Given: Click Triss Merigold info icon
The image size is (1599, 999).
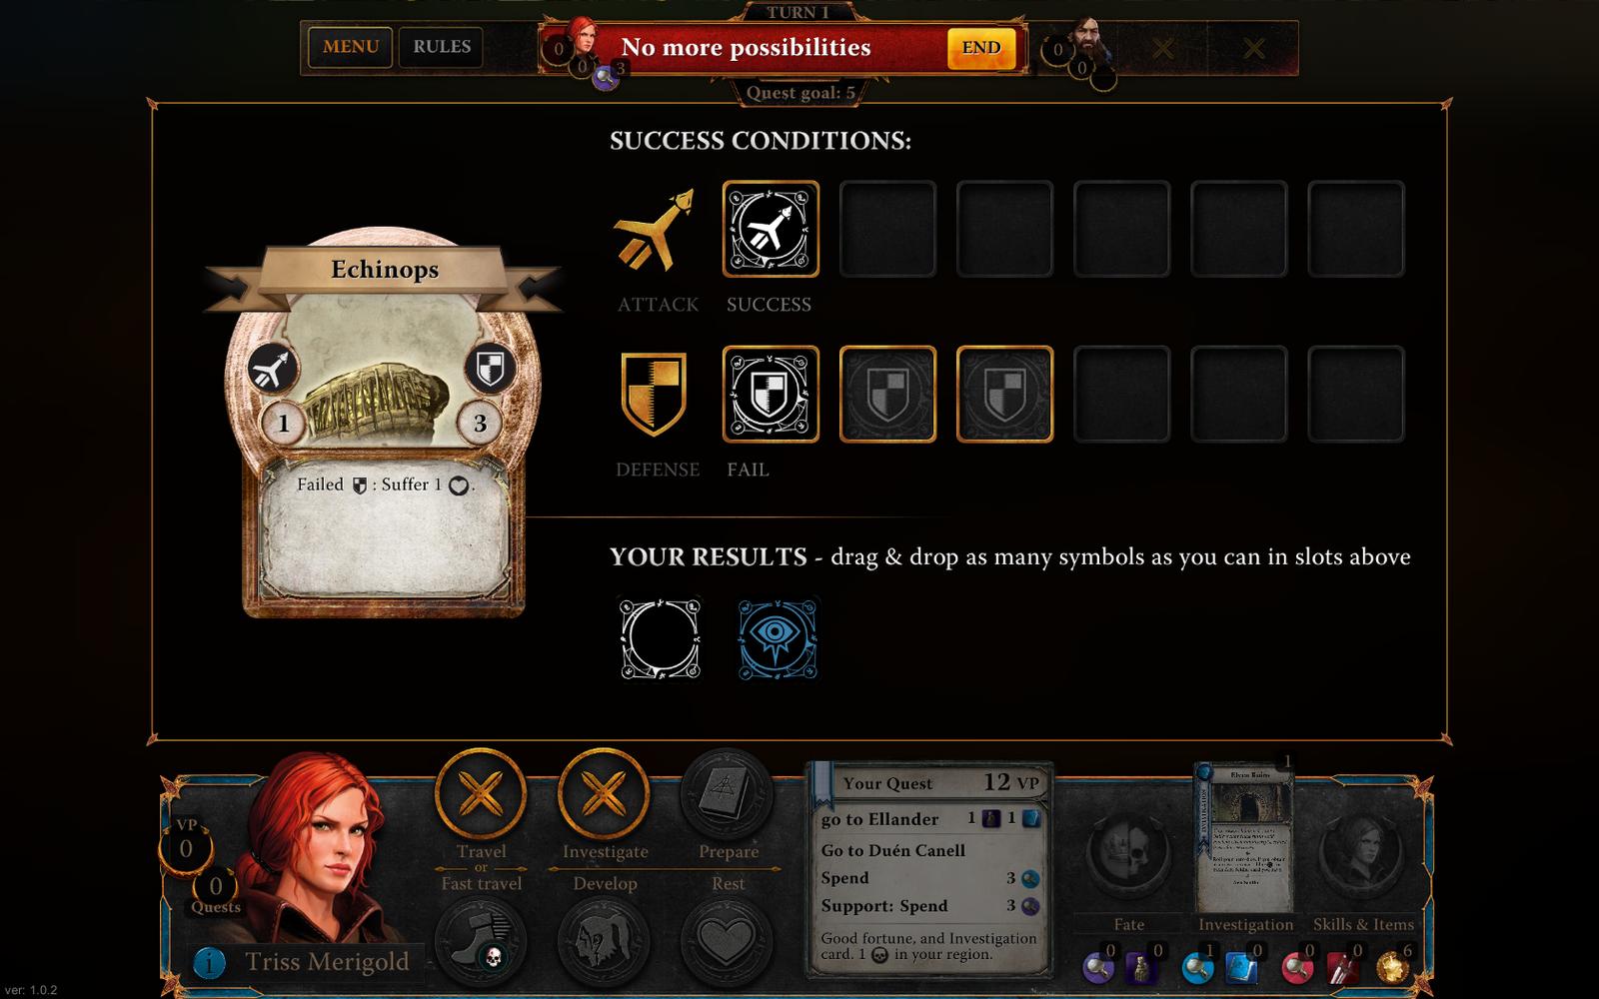Looking at the screenshot, I should (x=209, y=963).
